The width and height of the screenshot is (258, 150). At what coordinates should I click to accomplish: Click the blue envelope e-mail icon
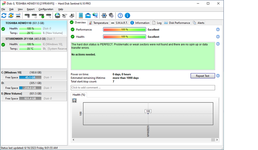[x=88, y=16]
